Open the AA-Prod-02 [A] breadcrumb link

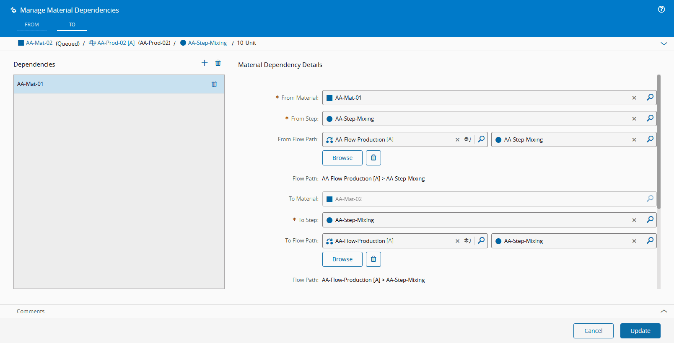(x=116, y=43)
